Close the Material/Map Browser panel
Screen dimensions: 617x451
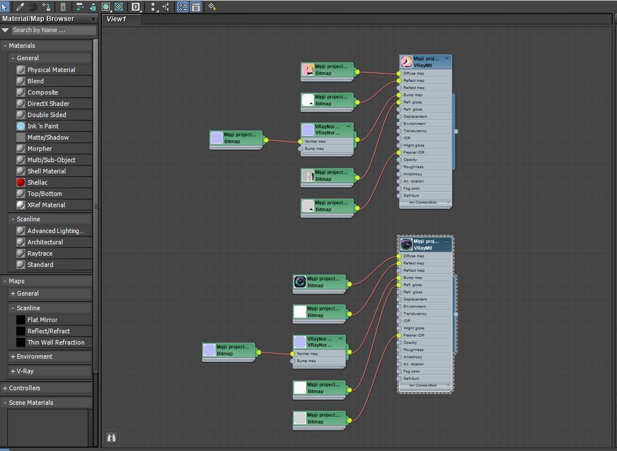[93, 19]
